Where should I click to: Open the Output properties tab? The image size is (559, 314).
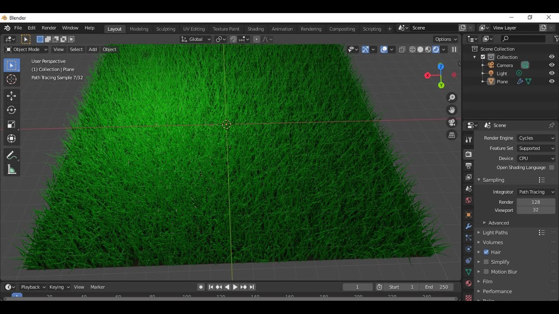click(x=469, y=166)
